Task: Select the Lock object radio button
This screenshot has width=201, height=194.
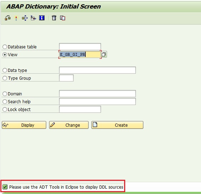Action: [x=5, y=109]
